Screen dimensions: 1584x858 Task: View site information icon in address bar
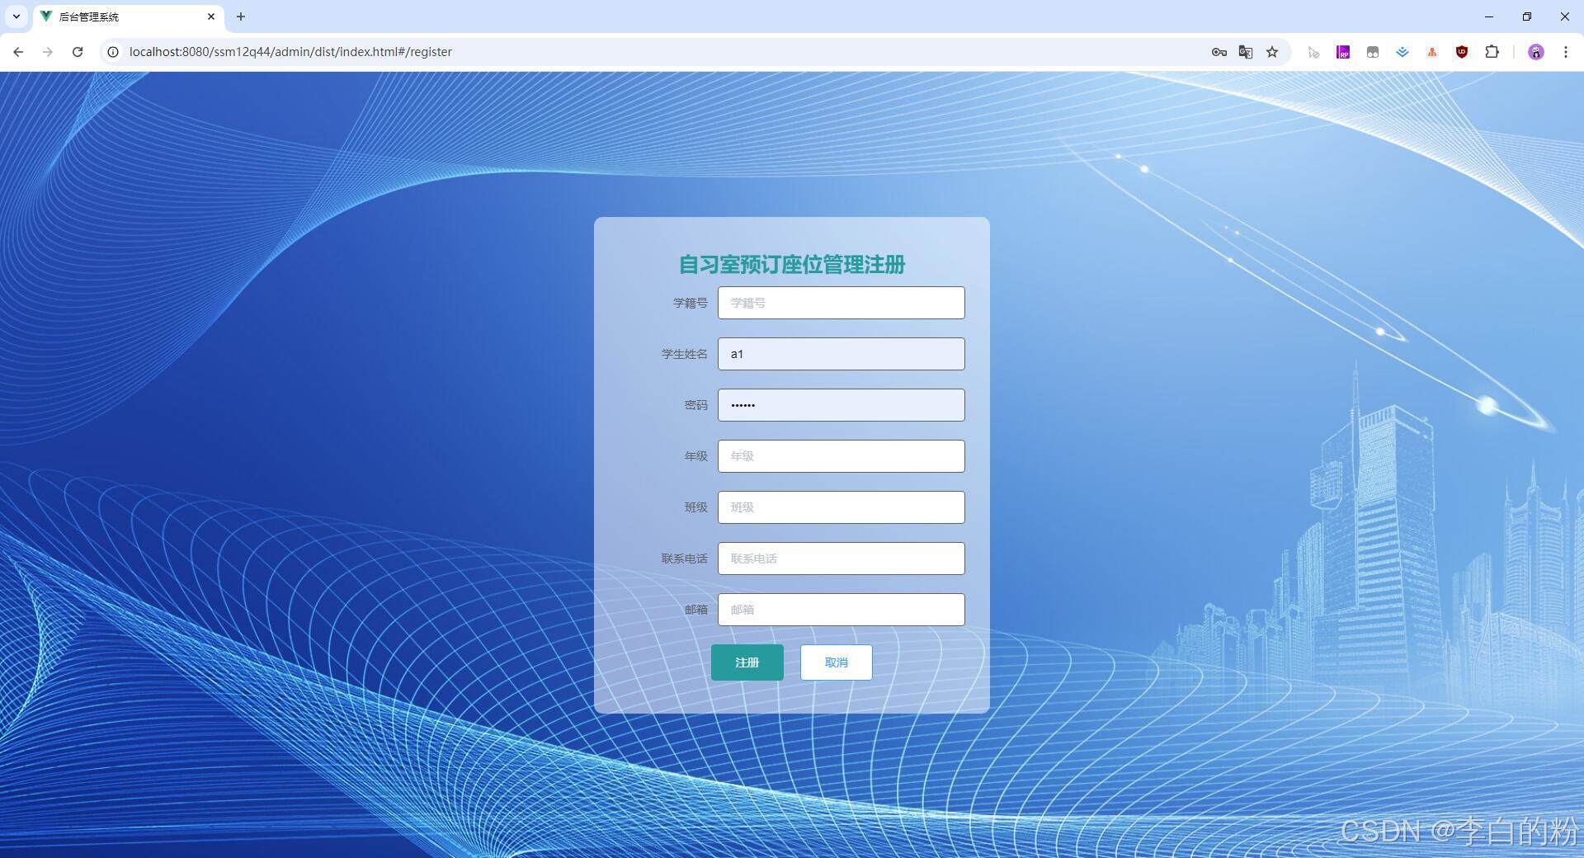pyautogui.click(x=113, y=52)
